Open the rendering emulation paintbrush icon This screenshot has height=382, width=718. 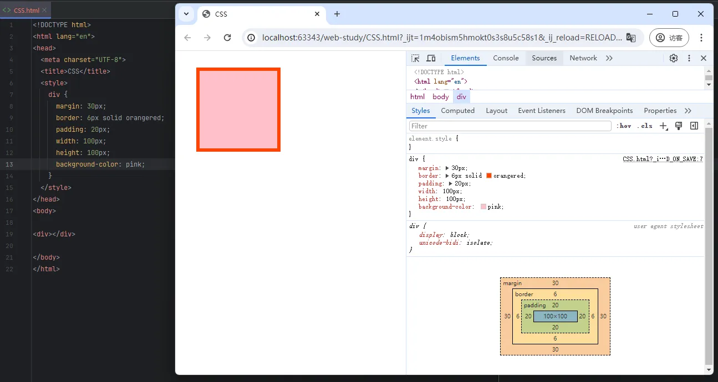tap(679, 126)
